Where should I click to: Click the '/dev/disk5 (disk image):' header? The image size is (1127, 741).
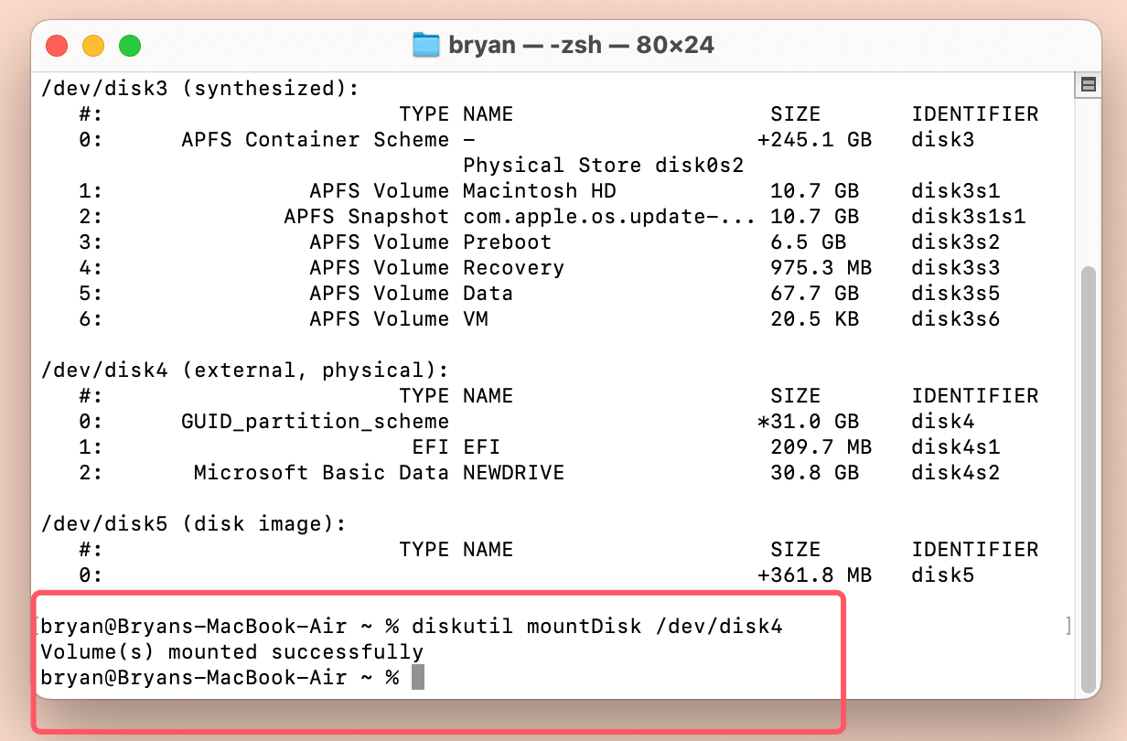click(194, 524)
